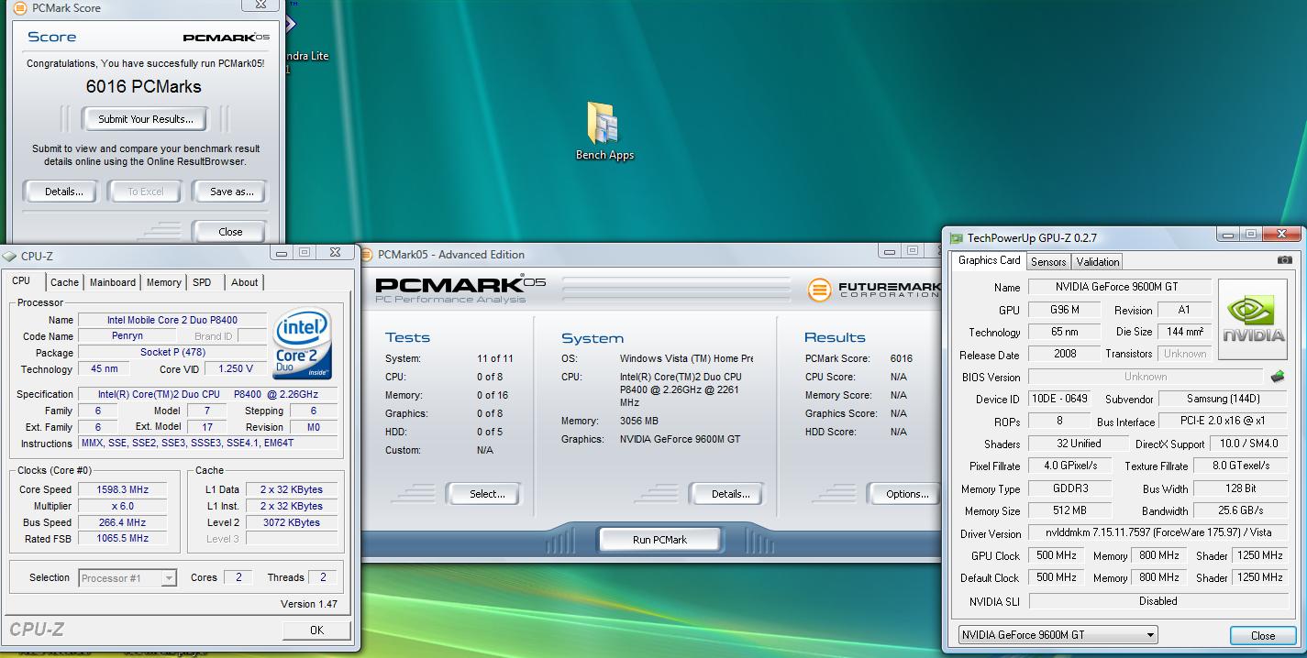Image resolution: width=1307 pixels, height=658 pixels.
Task: Click the Level 2 cache 3072 KBytes value
Action: point(291,522)
